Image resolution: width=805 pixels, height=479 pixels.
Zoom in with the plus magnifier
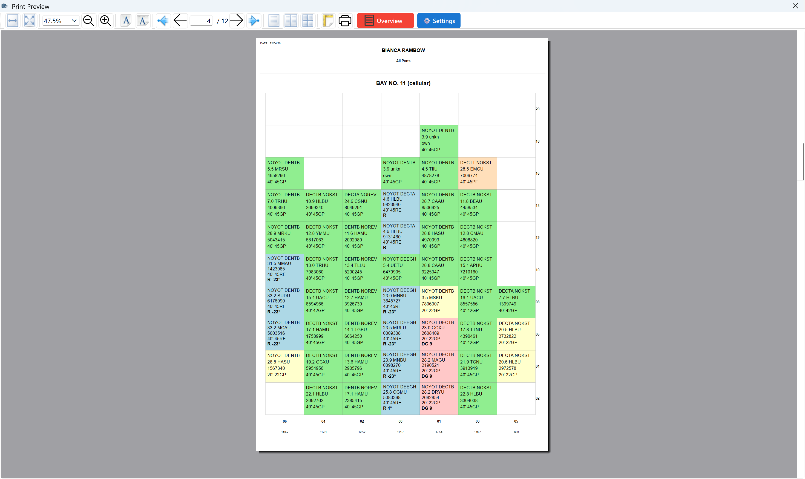coord(106,21)
